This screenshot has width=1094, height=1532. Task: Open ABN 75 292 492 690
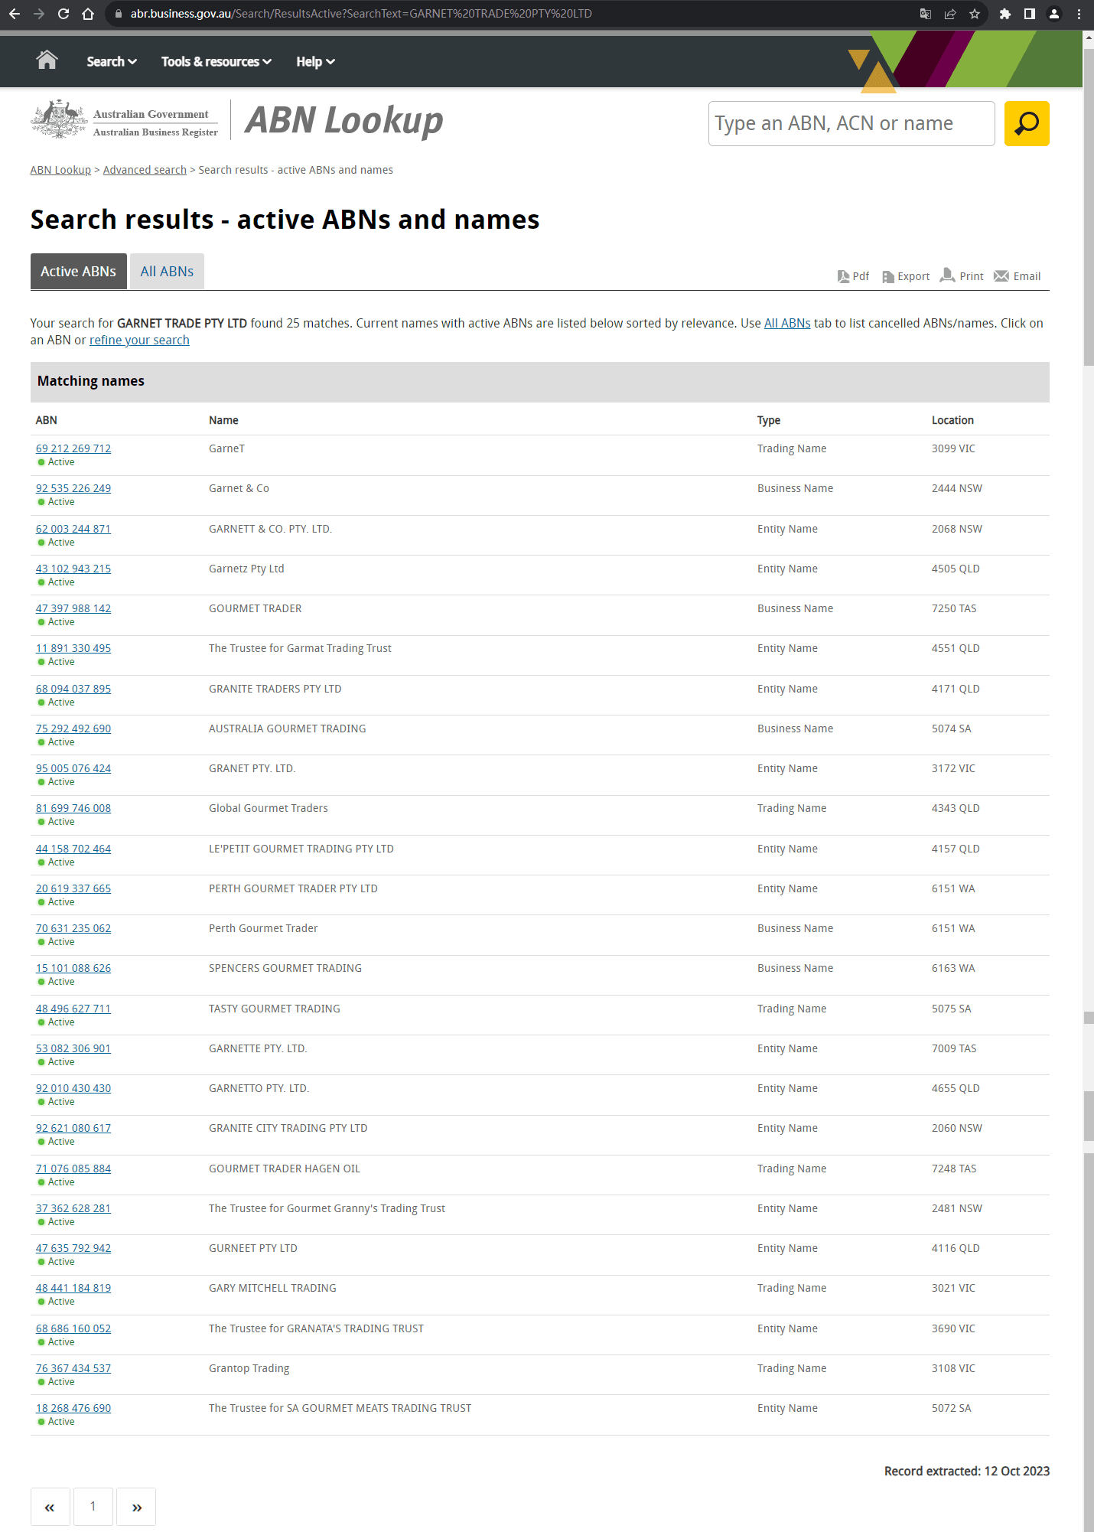pos(73,729)
